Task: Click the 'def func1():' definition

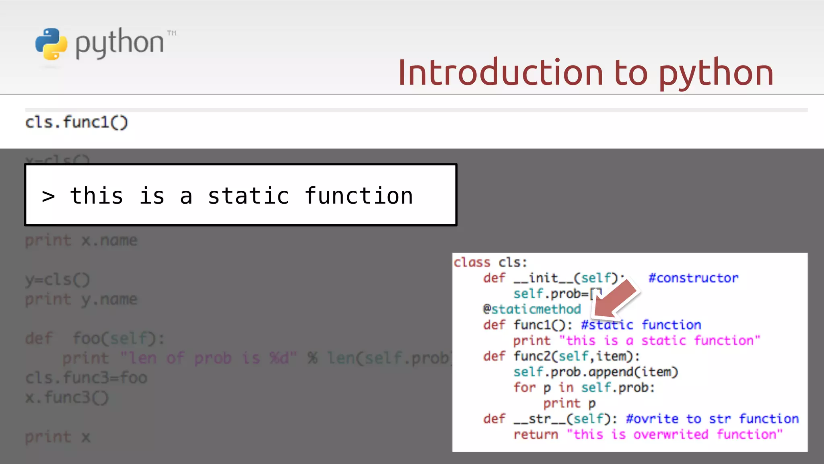Action: click(527, 325)
